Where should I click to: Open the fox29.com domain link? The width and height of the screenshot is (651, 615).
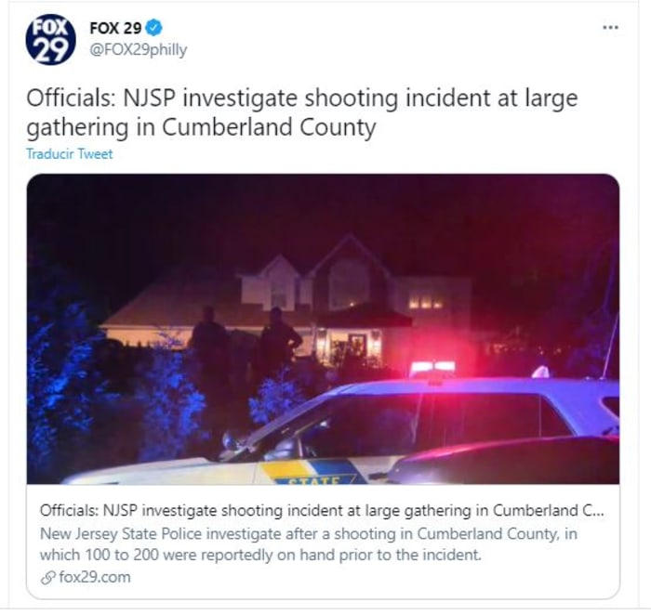point(95,577)
